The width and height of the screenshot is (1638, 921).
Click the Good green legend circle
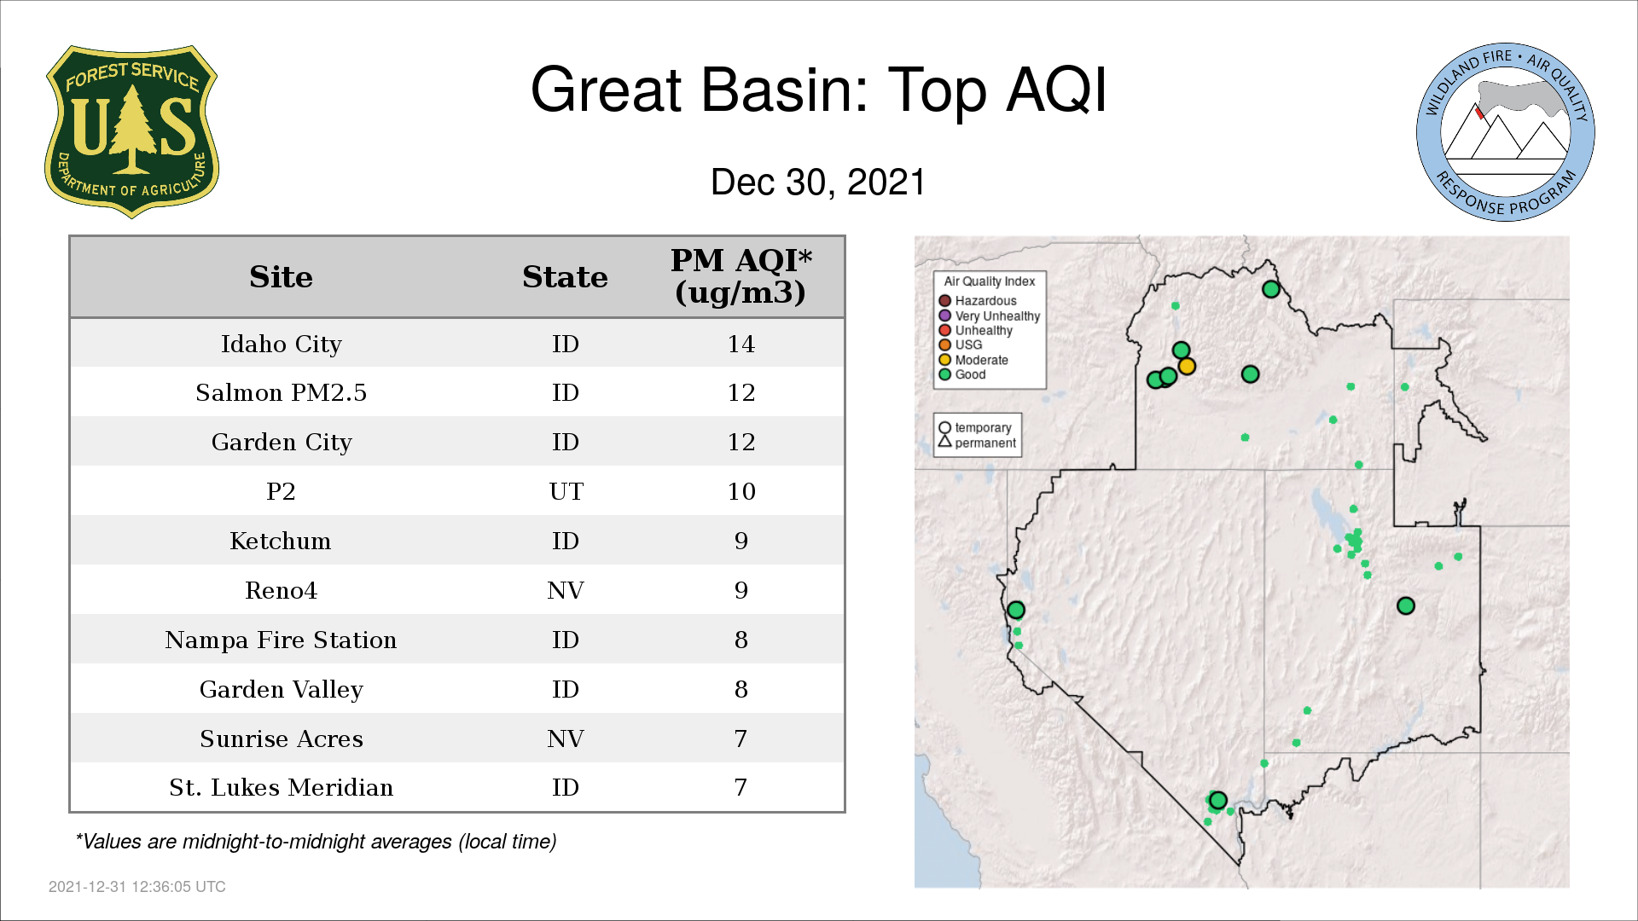[x=944, y=374]
